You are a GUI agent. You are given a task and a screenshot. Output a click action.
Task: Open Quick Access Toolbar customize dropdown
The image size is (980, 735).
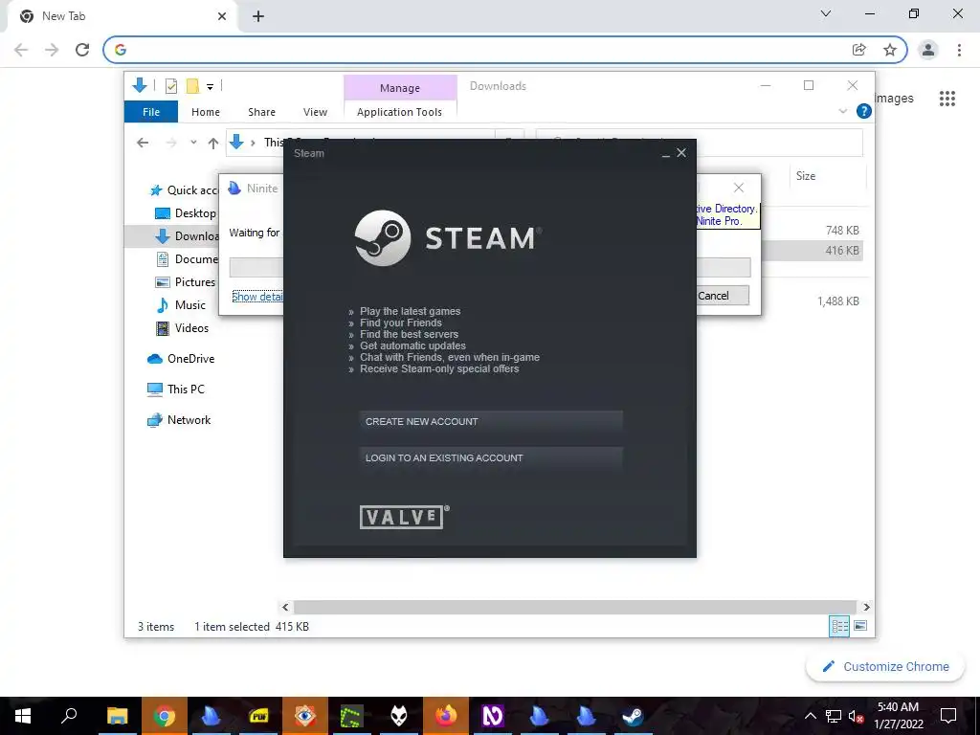pyautogui.click(x=210, y=87)
